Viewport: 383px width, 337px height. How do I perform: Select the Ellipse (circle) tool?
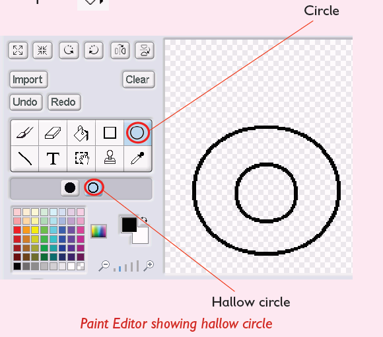click(x=137, y=133)
